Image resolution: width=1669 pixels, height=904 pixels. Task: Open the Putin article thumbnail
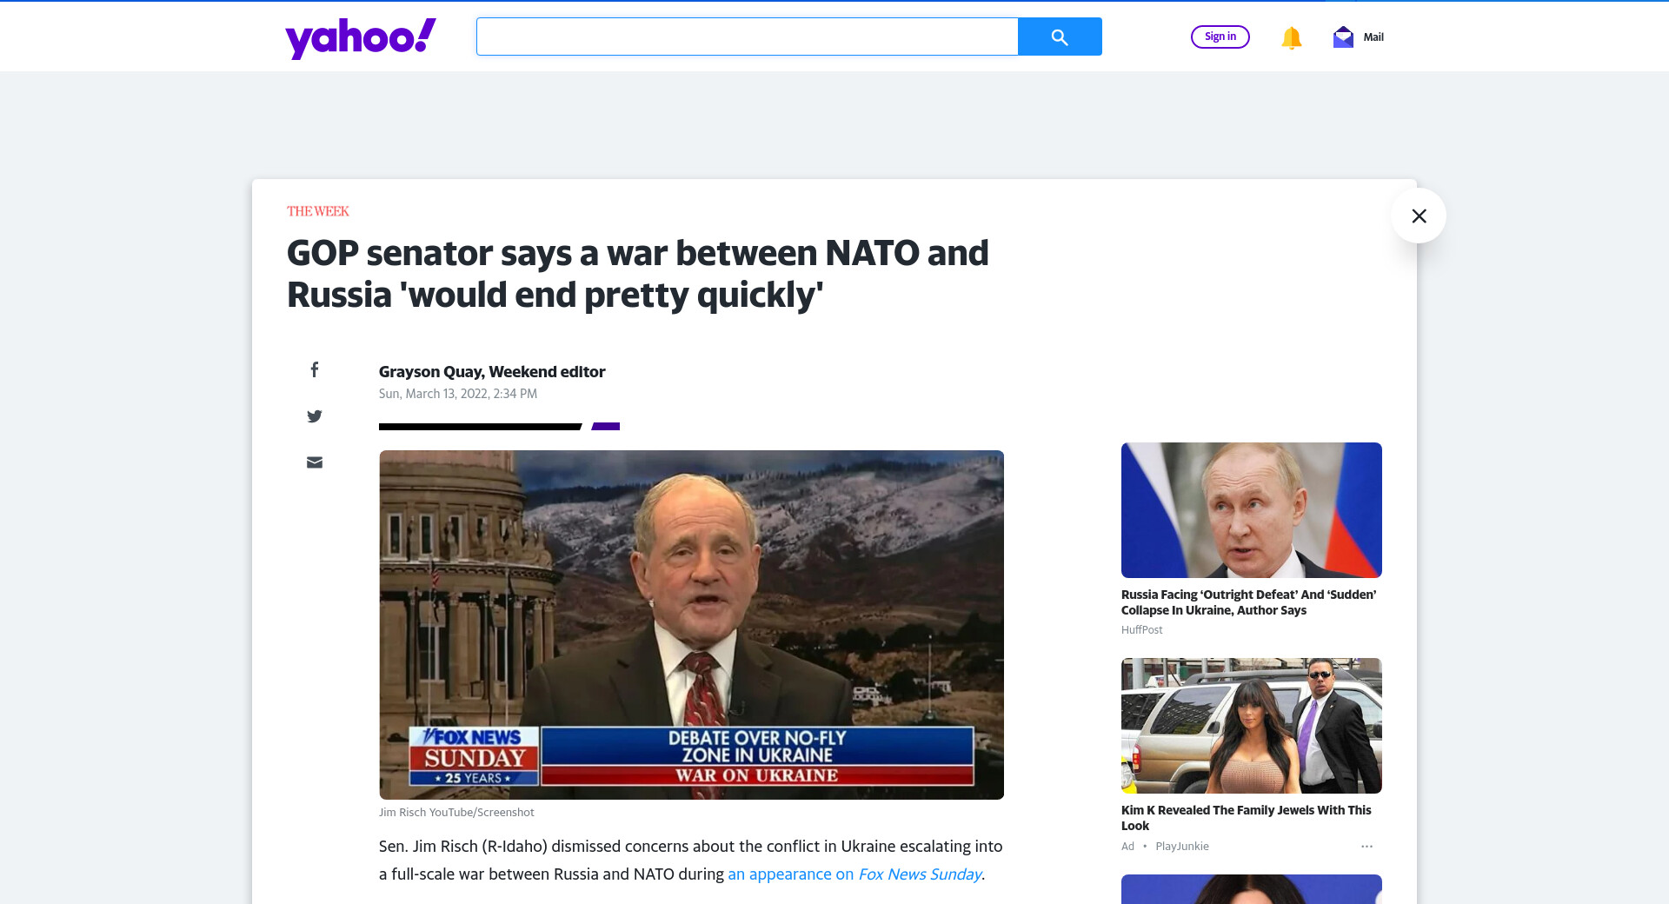pos(1251,510)
